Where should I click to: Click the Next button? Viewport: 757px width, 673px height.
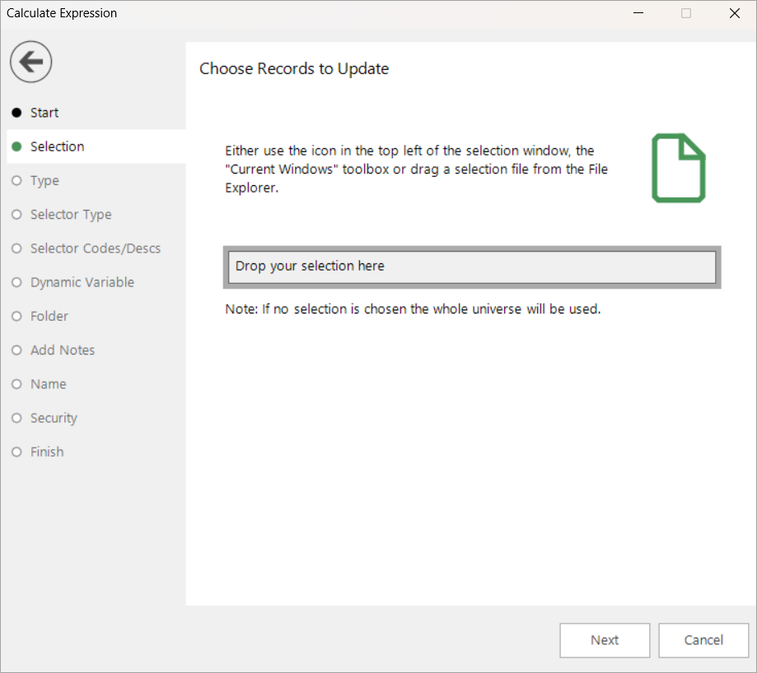[x=605, y=640]
